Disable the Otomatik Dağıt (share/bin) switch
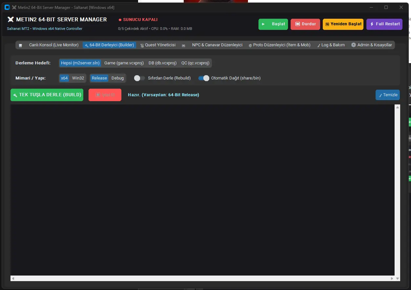411x290 pixels. click(204, 78)
